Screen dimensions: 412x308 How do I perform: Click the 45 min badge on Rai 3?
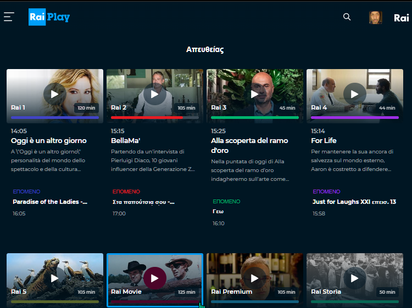[287, 108]
